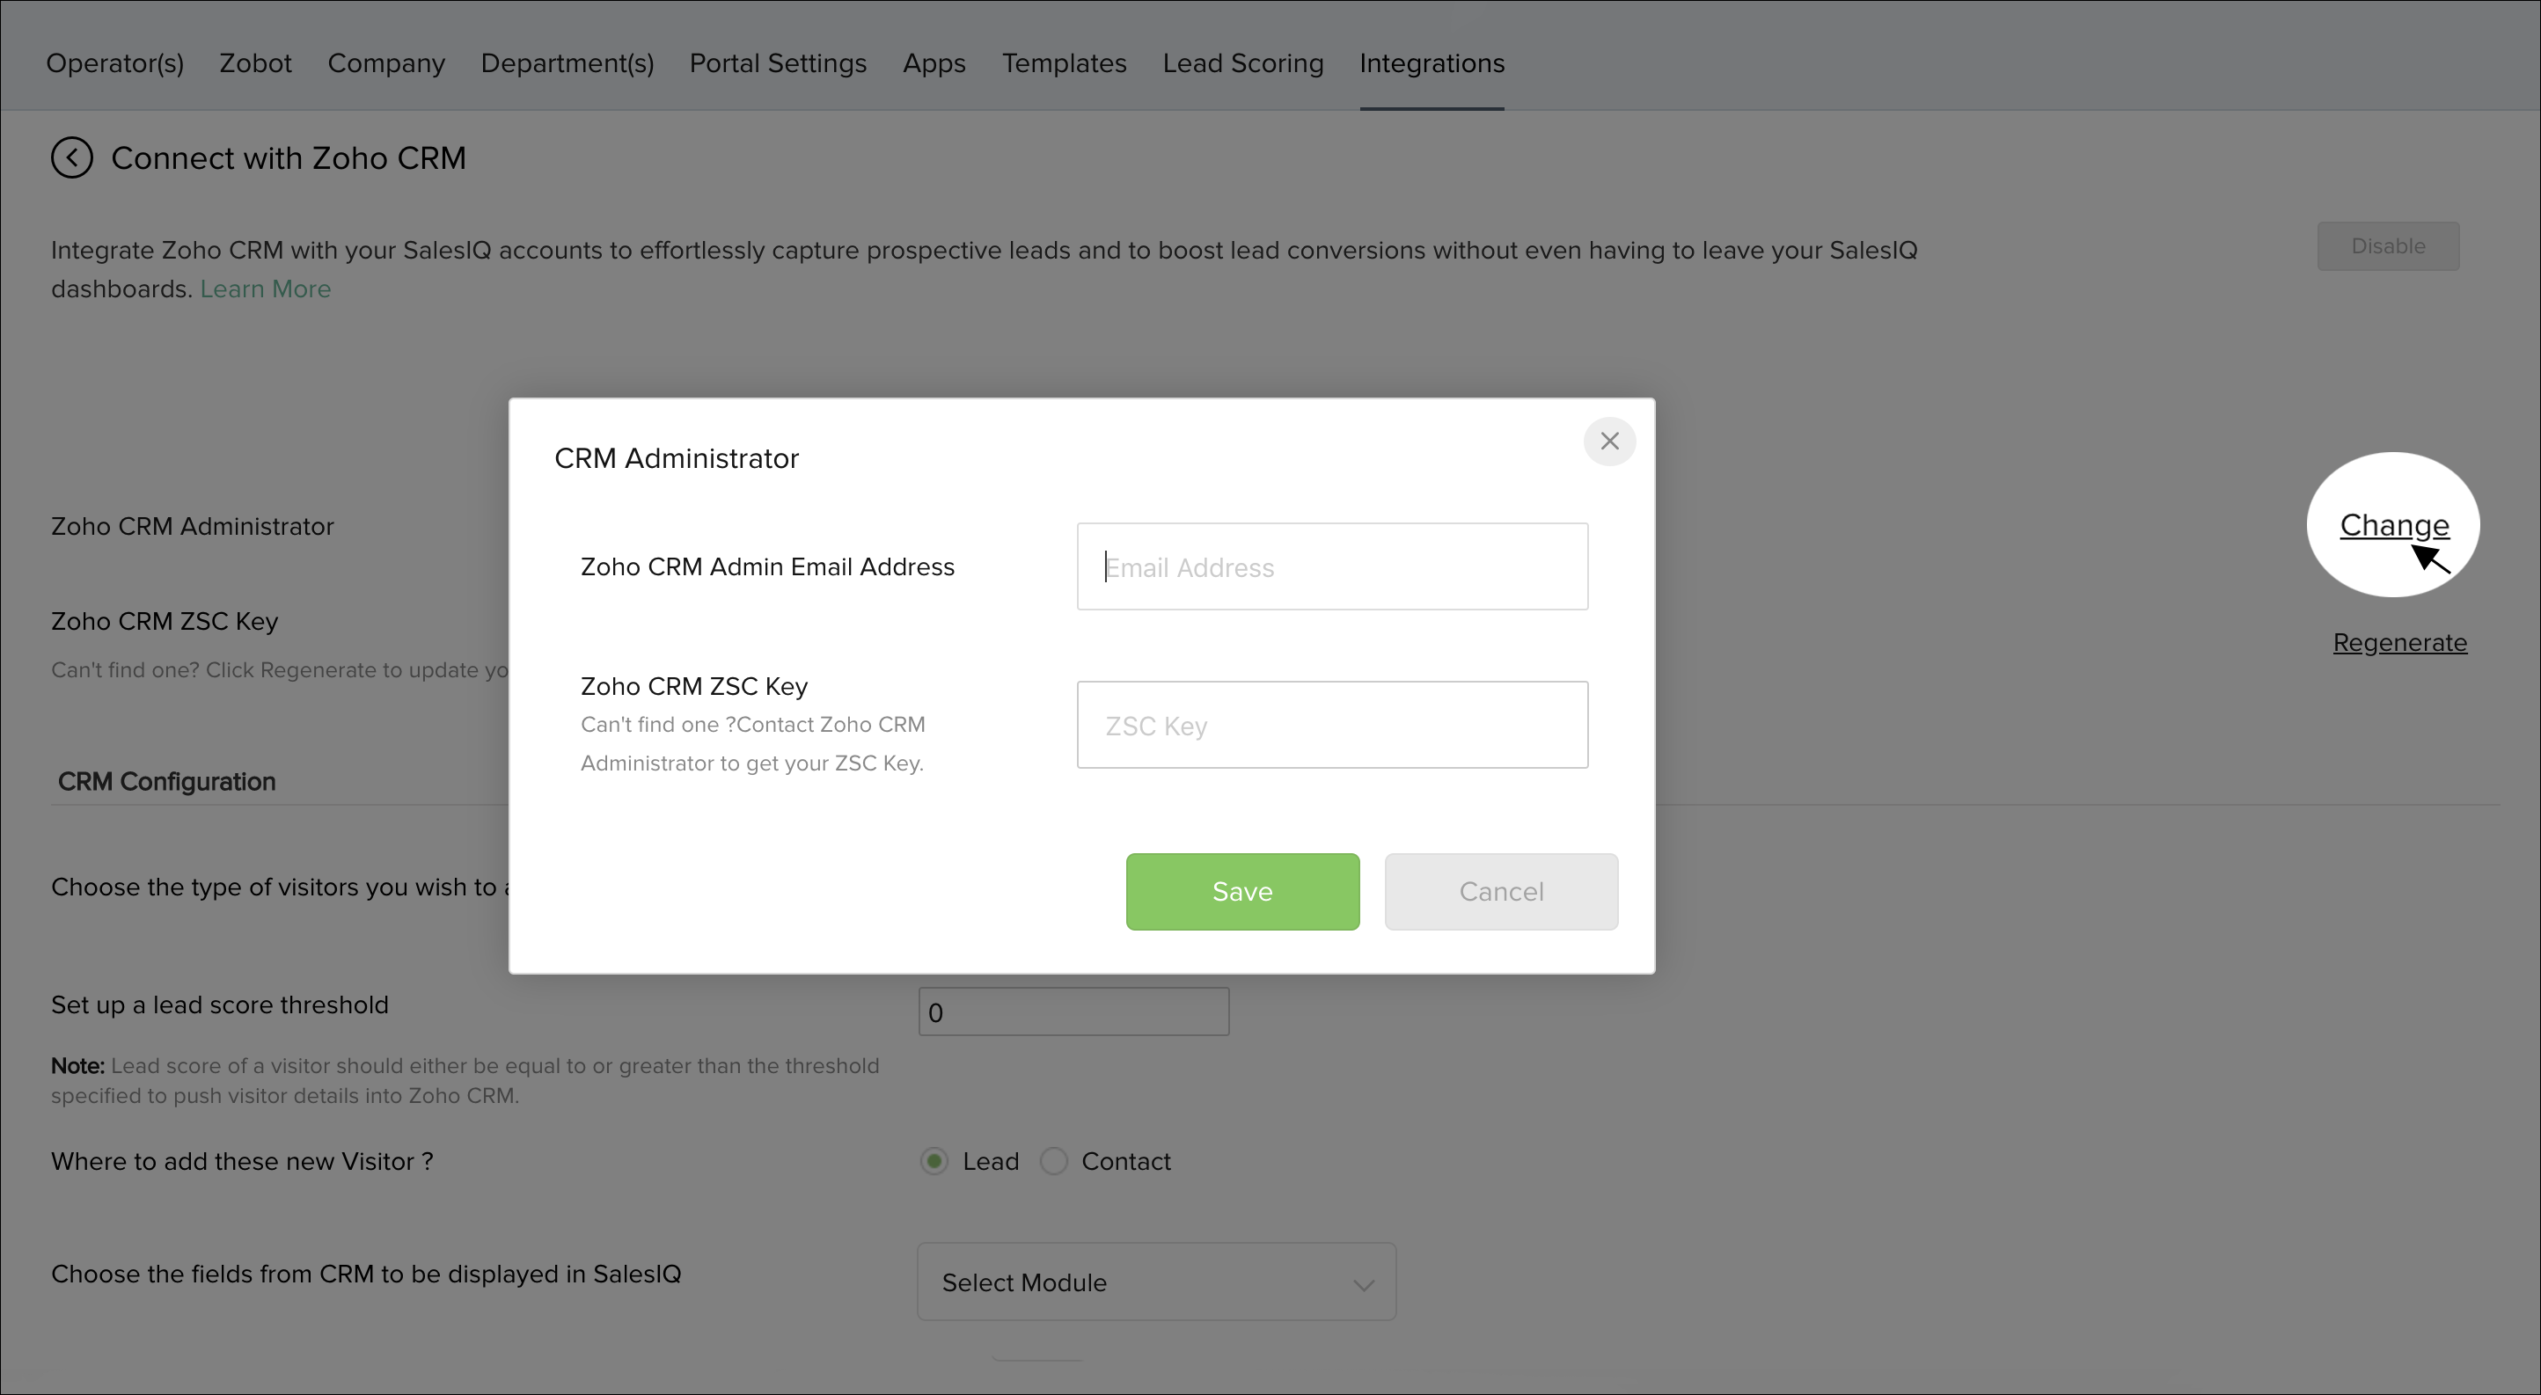Image resolution: width=2541 pixels, height=1395 pixels.
Task: Open Portal Settings tab
Action: click(x=777, y=64)
